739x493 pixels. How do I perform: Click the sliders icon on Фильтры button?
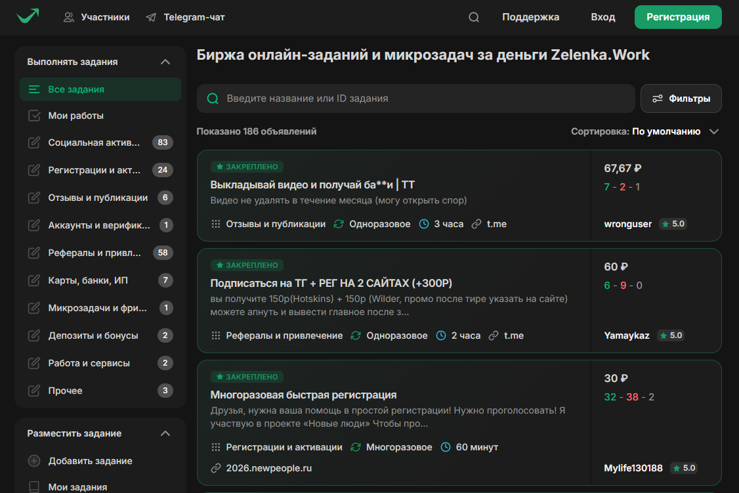[x=658, y=98]
